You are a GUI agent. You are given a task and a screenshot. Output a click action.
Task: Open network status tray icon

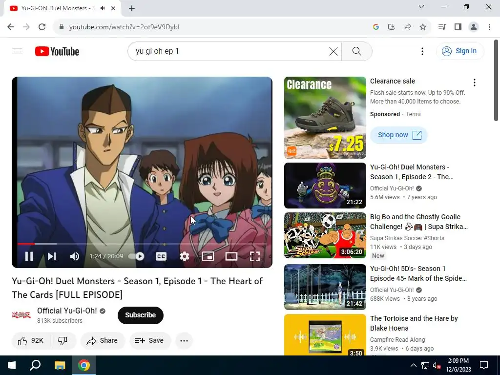pyautogui.click(x=425, y=365)
